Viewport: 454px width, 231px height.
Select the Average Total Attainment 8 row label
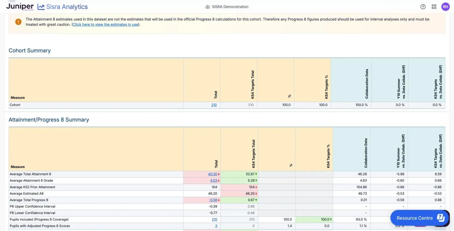(x=30, y=174)
